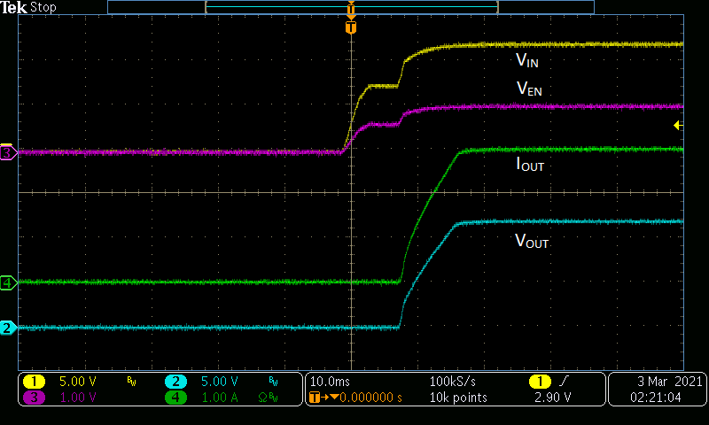Click channel 2 5.00 V scale readout
This screenshot has width=709, height=425.
click(x=219, y=382)
